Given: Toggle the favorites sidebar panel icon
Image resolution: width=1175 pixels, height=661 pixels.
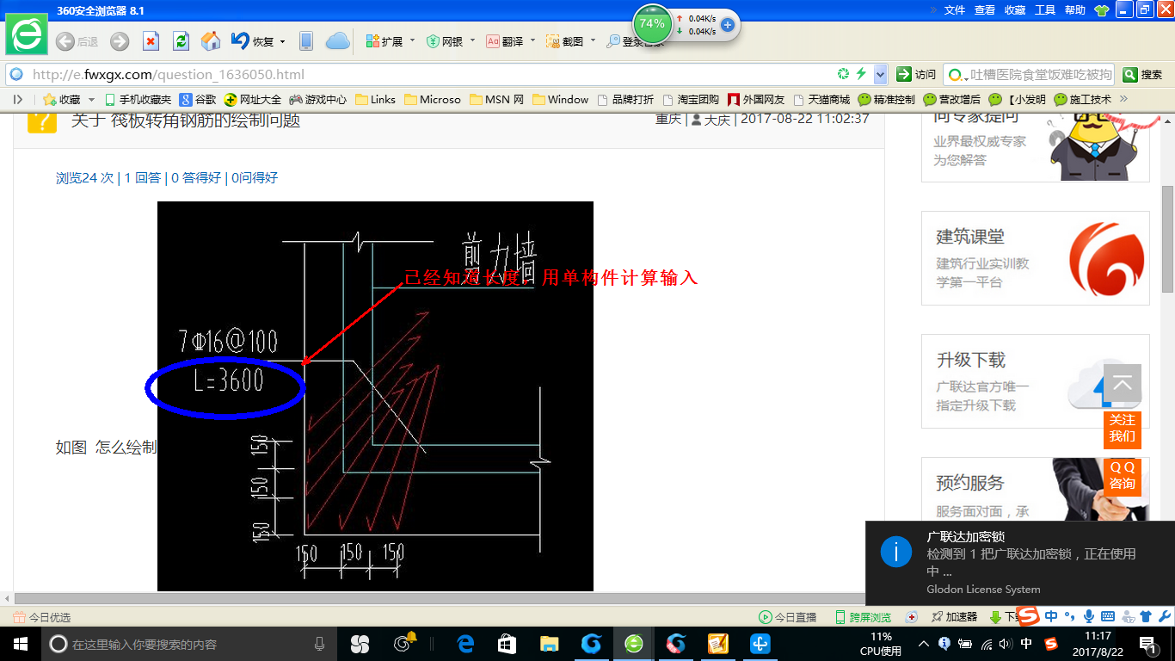Looking at the screenshot, I should (18, 100).
